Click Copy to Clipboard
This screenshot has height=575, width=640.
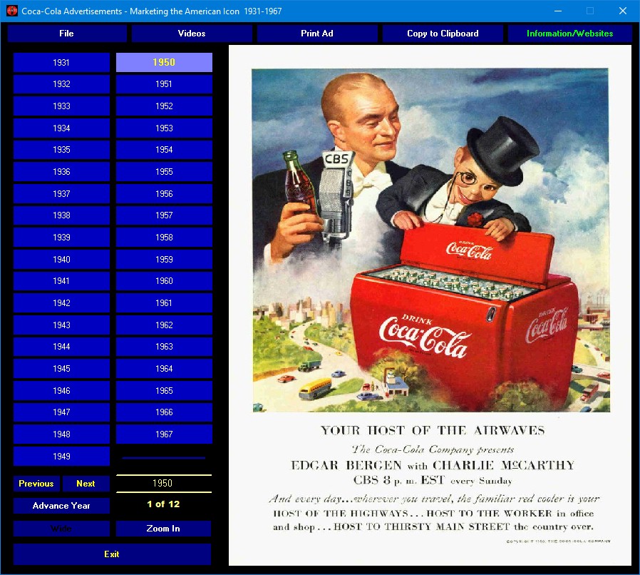(x=443, y=34)
